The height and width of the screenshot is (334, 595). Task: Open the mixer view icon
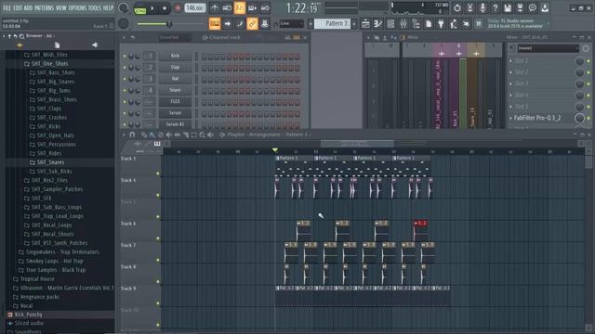coord(403,24)
